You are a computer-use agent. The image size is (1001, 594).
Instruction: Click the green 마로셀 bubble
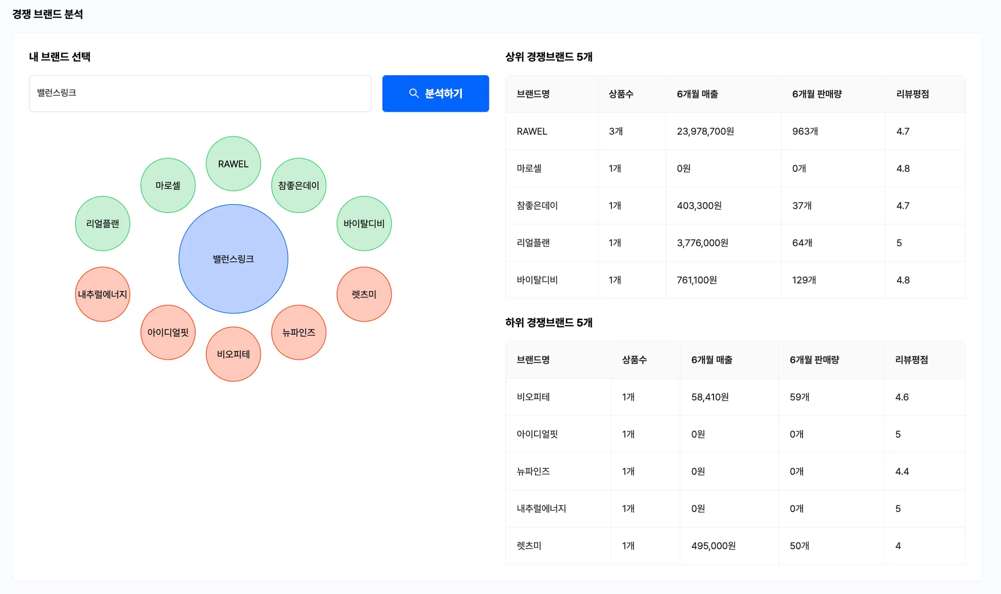168,185
